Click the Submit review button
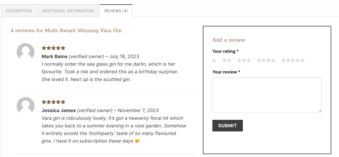The height and width of the screenshot is (157, 339). pos(227,126)
